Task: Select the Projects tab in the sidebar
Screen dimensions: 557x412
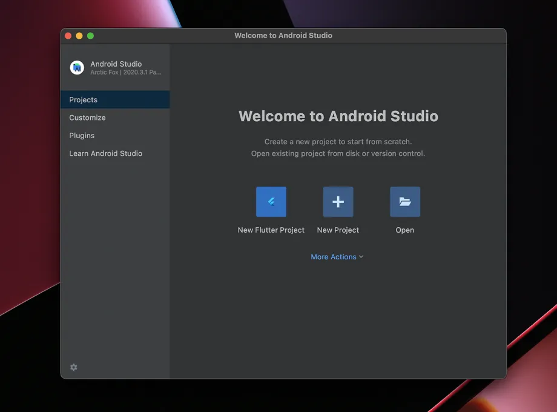Action: tap(115, 99)
